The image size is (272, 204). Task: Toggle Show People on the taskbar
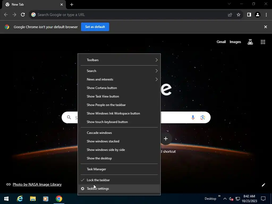[119, 105]
